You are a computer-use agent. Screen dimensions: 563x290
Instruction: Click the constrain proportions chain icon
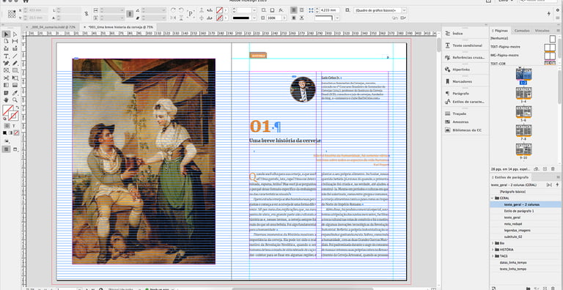click(x=86, y=14)
